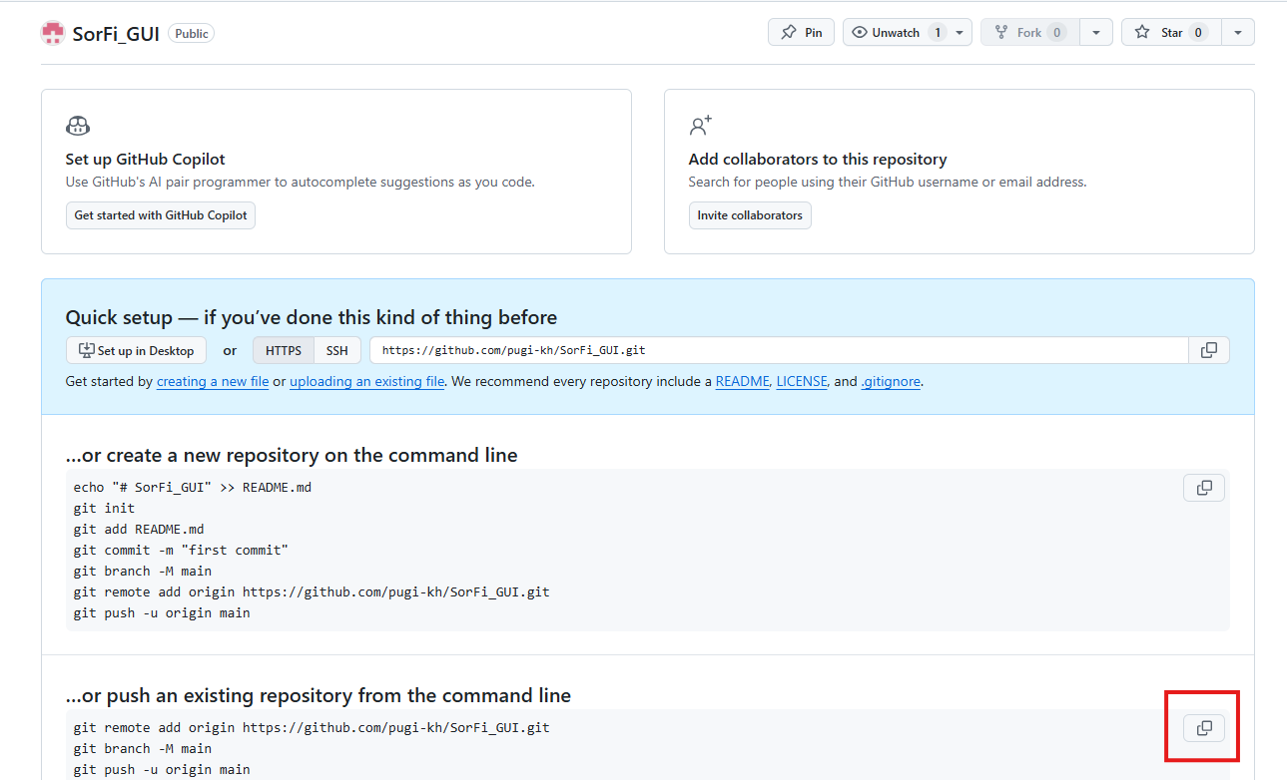The image size is (1287, 780).
Task: Click the Copilot icon in setup card
Action: point(78,126)
